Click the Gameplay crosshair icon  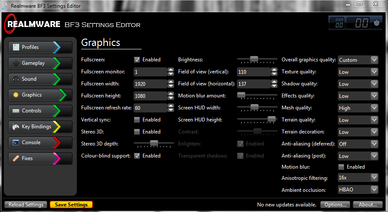[x=16, y=64]
